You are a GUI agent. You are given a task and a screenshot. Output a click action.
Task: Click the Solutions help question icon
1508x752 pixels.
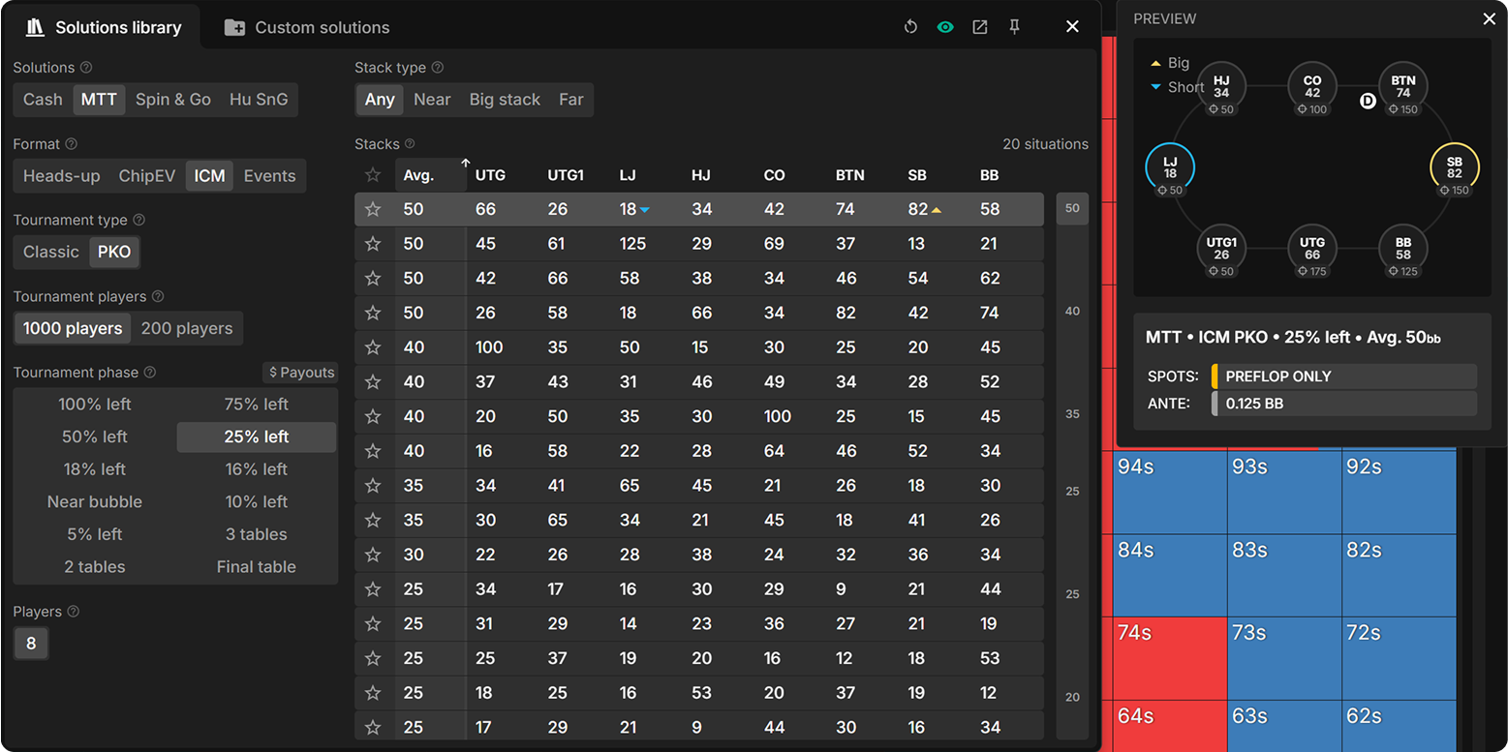pyautogui.click(x=86, y=68)
